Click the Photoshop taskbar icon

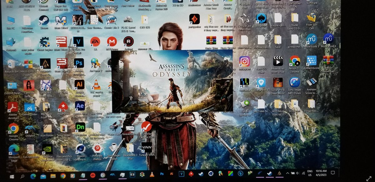(162, 174)
